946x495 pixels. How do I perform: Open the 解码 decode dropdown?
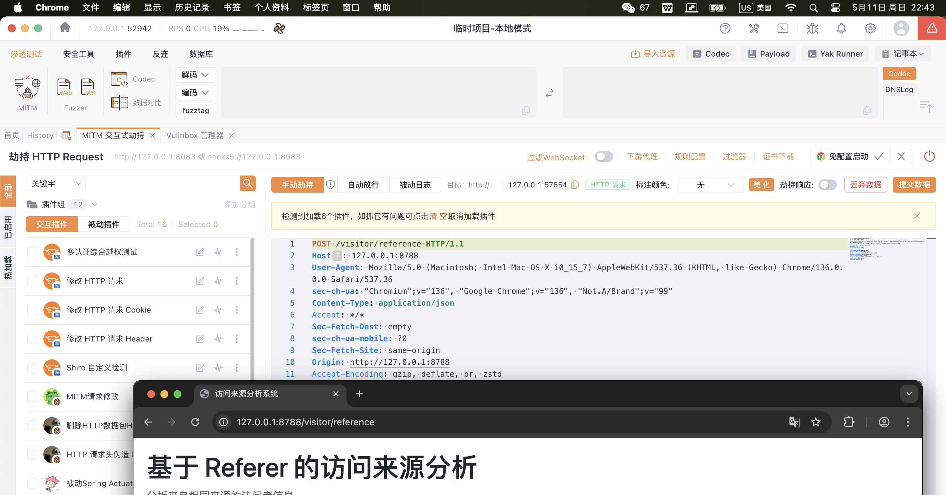[195, 75]
